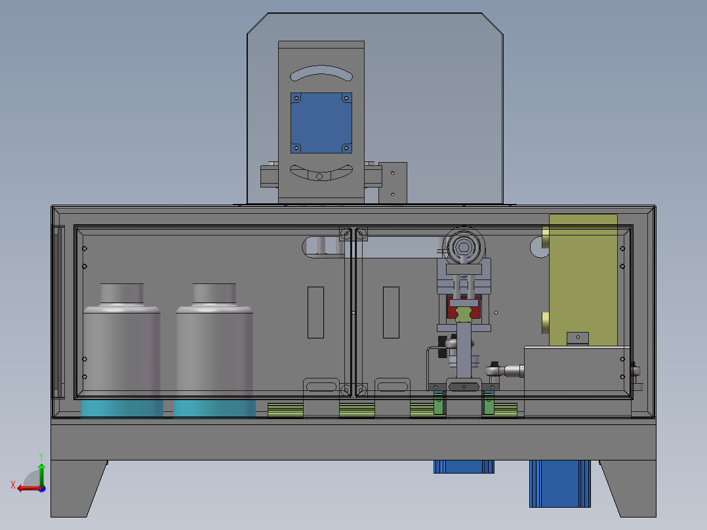Select the circular hole left of olive box
Screen dimensions: 707x530
coord(539,247)
